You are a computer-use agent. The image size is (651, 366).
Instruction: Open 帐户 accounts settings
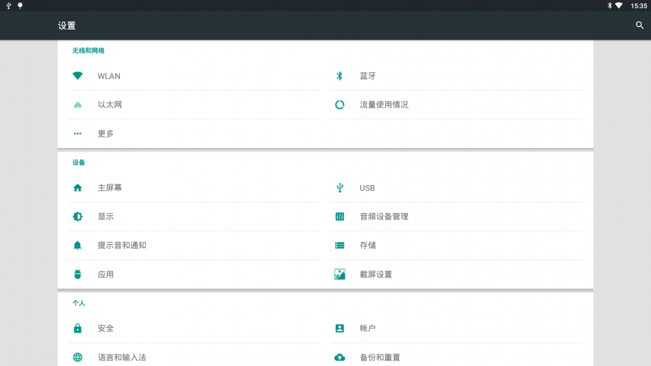pos(456,328)
